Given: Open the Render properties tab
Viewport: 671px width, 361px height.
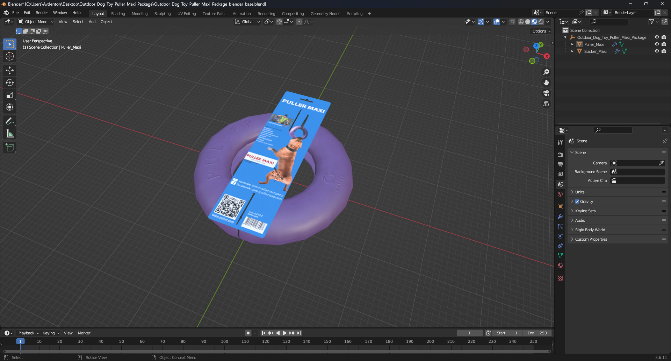Looking at the screenshot, I should pos(560,155).
